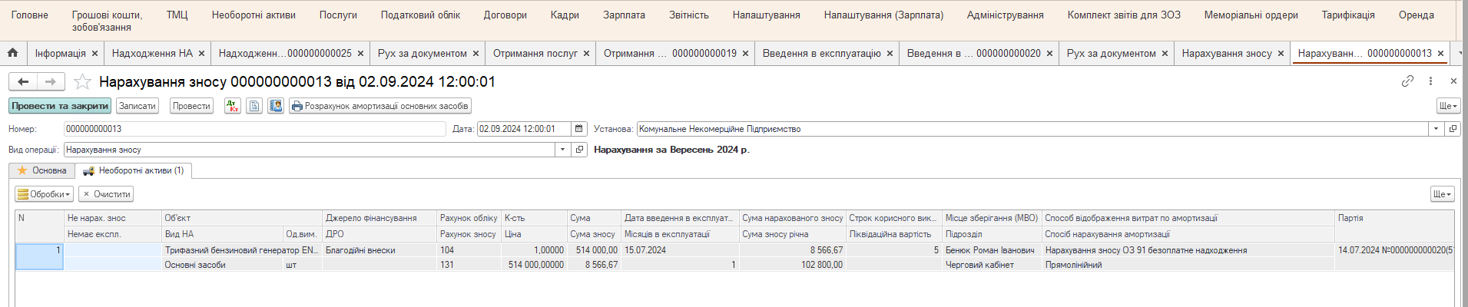1468x307 pixels.
Task: Open the Обробки dropdown menu
Action: [44, 194]
